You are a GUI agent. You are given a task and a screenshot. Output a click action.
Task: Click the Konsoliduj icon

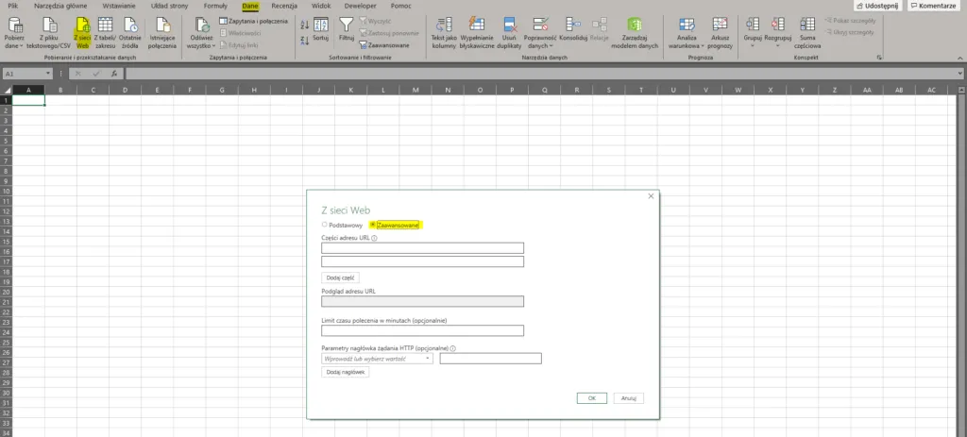[x=573, y=25]
